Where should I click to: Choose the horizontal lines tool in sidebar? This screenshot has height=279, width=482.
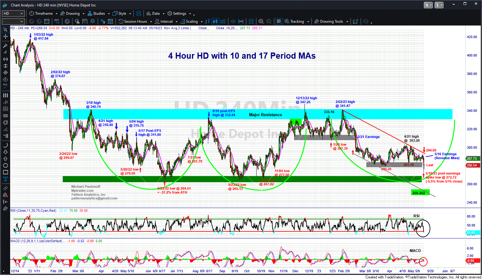point(5,116)
